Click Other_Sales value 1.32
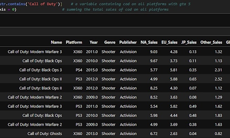The width and height of the screenshot is (230, 138). pyautogui.click(x=218, y=52)
